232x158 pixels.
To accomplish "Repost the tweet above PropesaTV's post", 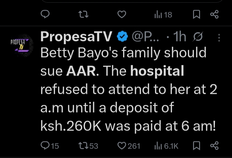I will (x=84, y=14).
